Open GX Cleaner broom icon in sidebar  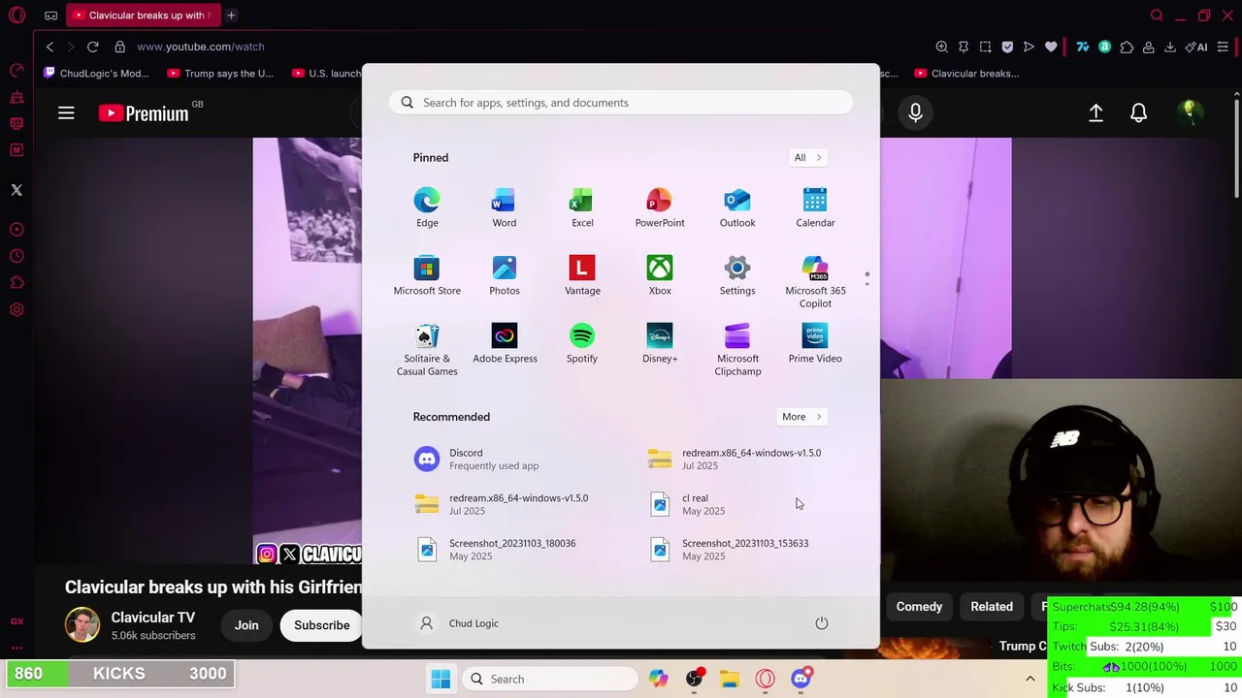16,97
